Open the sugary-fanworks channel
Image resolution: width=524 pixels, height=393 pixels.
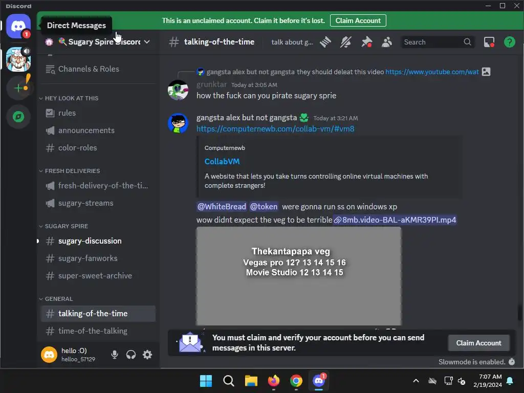pyautogui.click(x=98, y=258)
